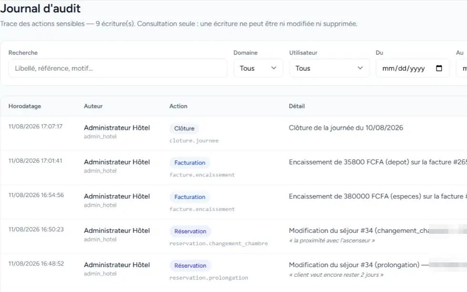Click timestamp 11/08/2026 16:48:52
This screenshot has width=467, height=292.
point(36,264)
